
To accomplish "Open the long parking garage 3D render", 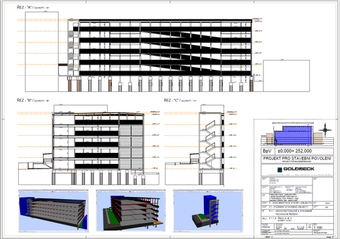I will [54, 211].
